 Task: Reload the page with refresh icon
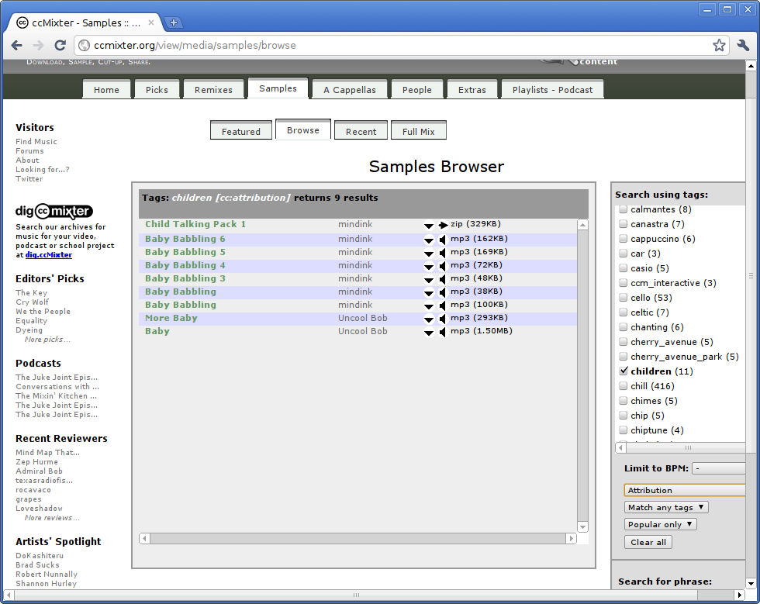[x=60, y=46]
